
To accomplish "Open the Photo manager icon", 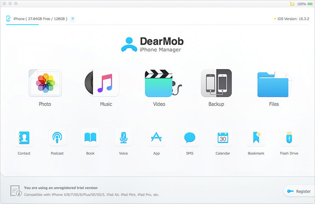I will 45,83.
